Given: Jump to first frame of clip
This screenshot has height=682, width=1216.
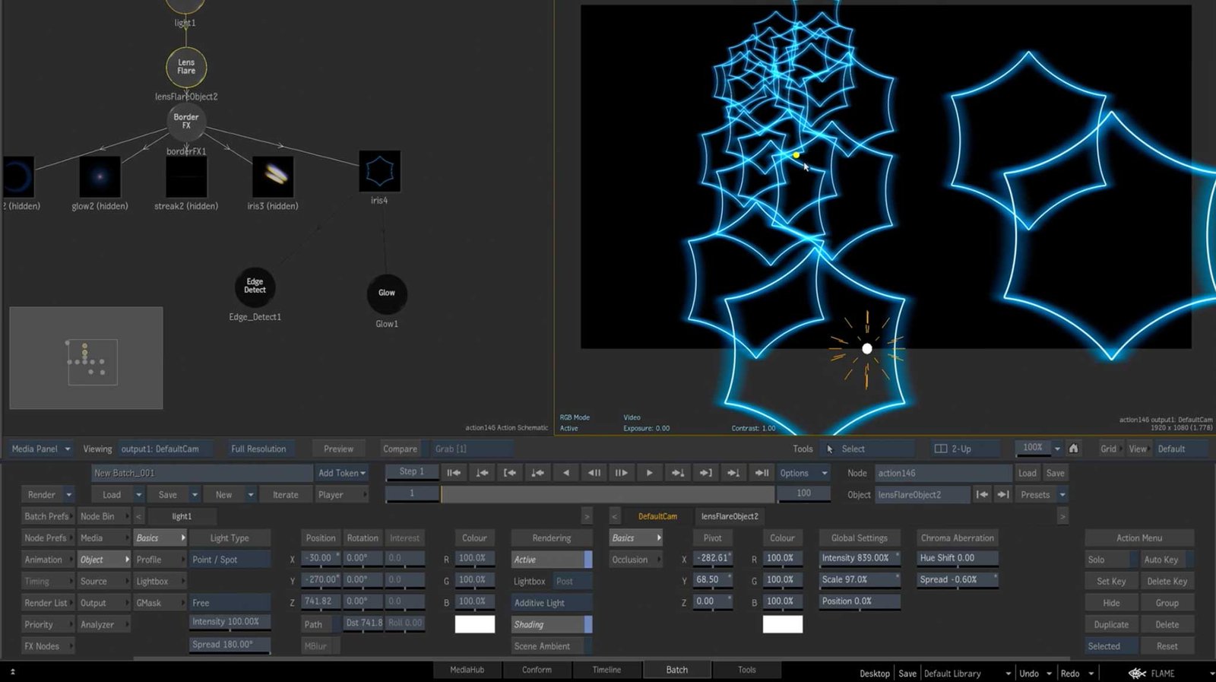Looking at the screenshot, I should pyautogui.click(x=454, y=473).
